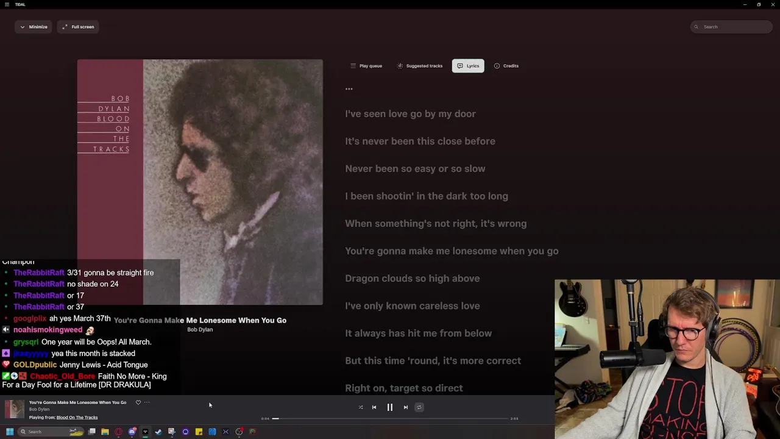Open the Sticky Notes taskbar icon

click(x=199, y=432)
